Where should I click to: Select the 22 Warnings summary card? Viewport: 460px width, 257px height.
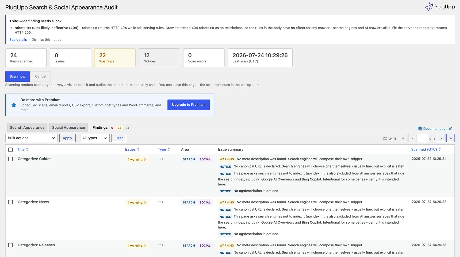(115, 58)
